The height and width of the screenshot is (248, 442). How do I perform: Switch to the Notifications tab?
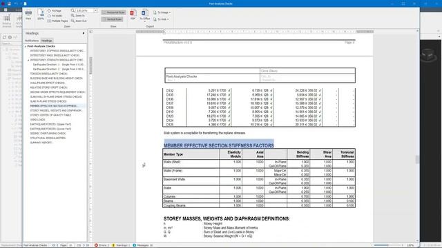pos(32,41)
